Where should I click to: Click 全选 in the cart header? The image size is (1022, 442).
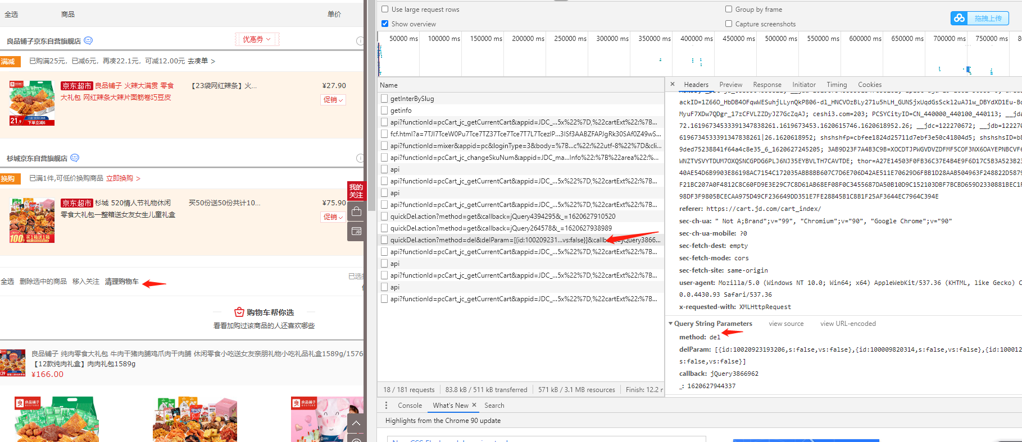point(11,15)
